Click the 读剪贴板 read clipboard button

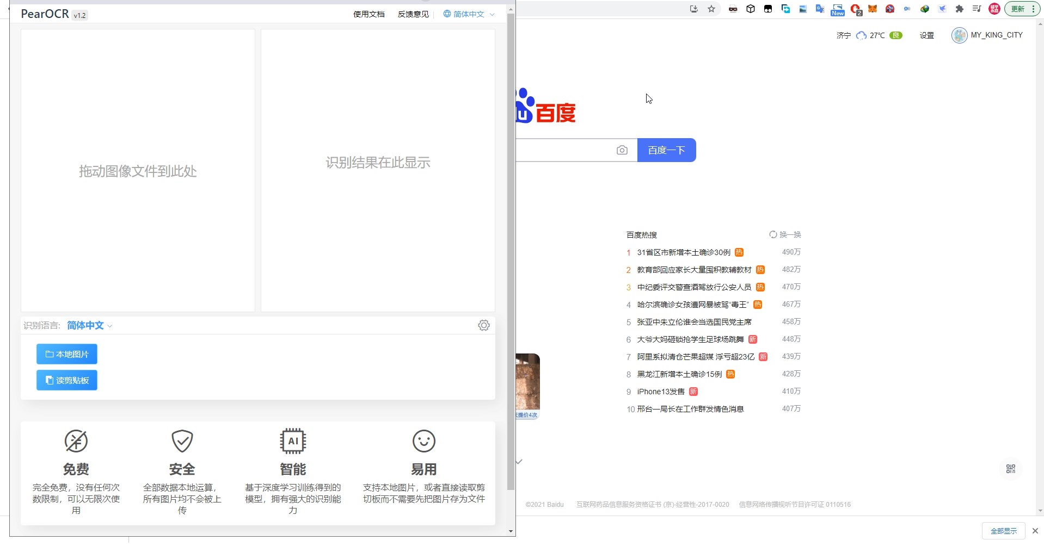coord(66,380)
